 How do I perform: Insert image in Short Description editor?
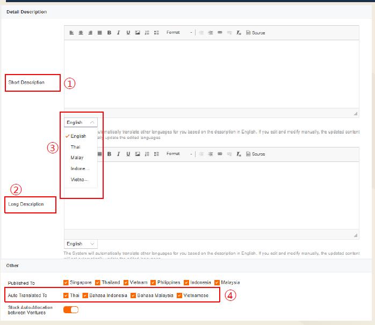point(138,33)
